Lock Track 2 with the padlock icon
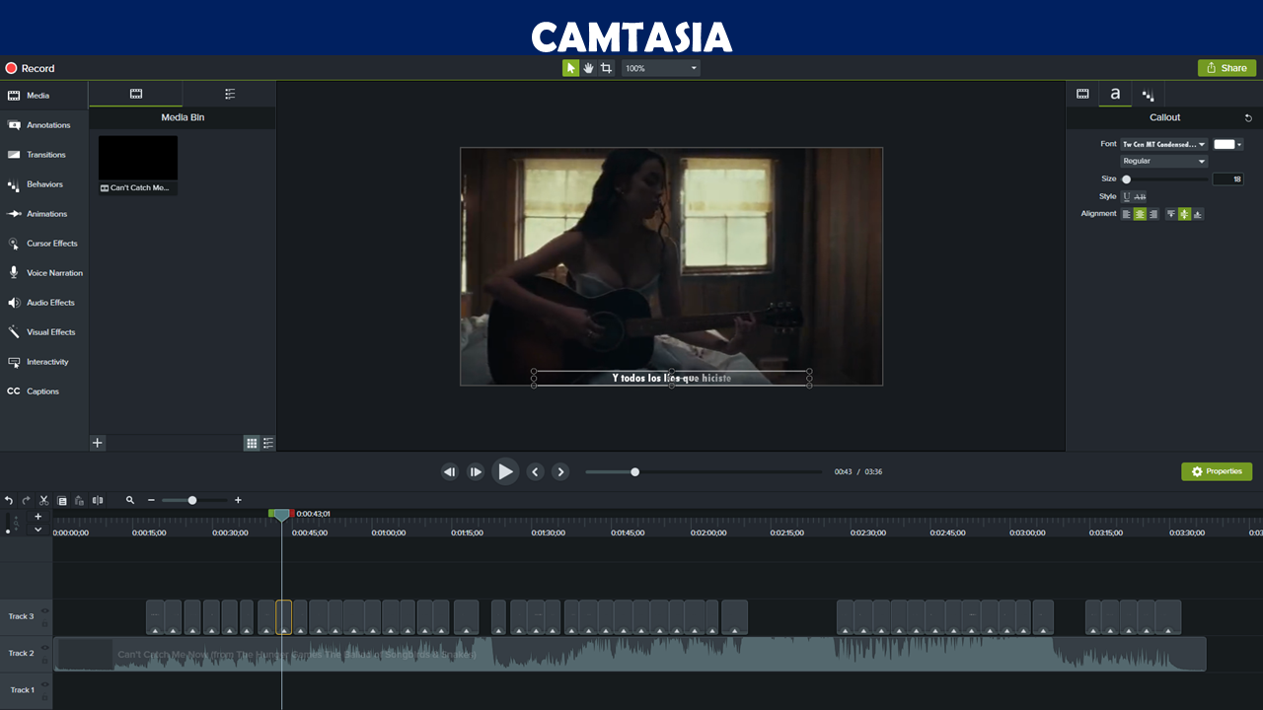Screen dimensions: 1263x710 44,659
